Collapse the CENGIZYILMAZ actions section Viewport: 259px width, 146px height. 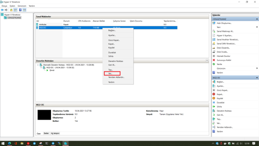coord(257,19)
